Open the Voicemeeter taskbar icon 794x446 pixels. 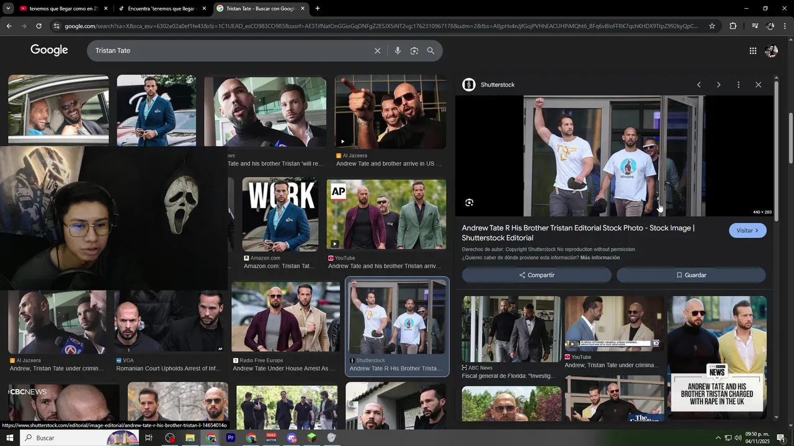point(271,438)
